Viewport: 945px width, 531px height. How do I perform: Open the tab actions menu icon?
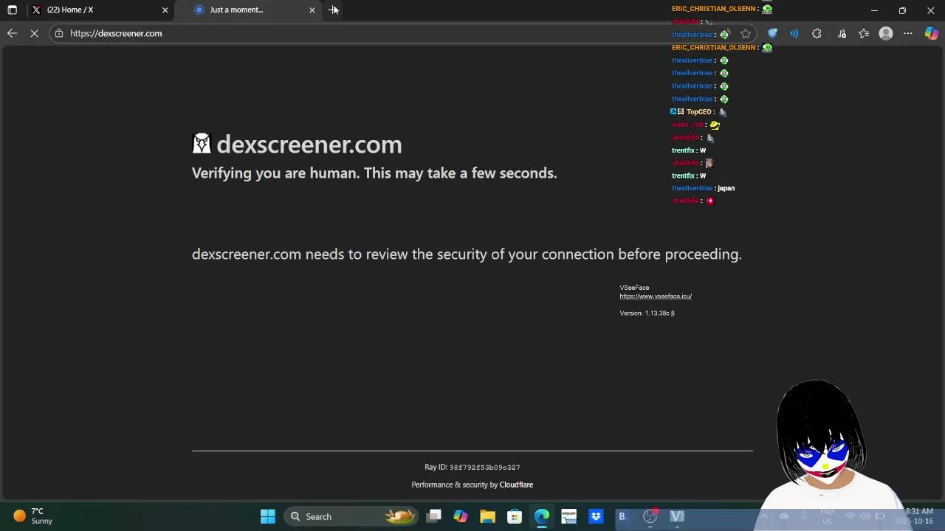(x=12, y=10)
